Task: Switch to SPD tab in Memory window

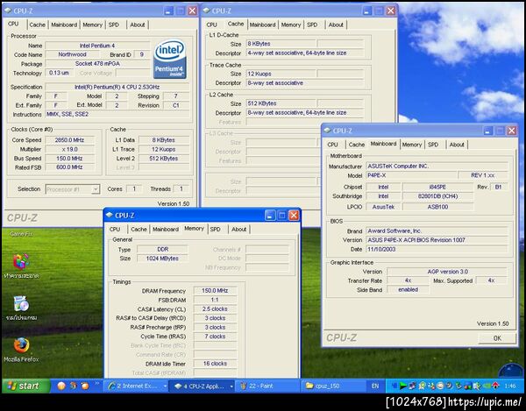Action: click(215, 229)
